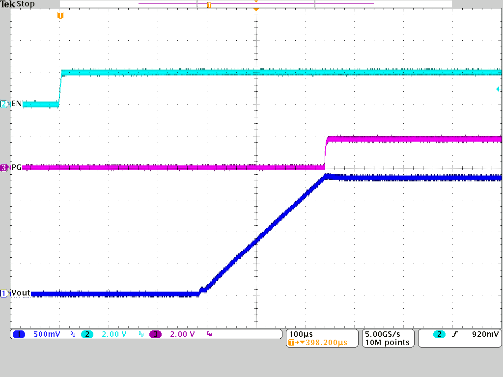Click the EN channel label marker
The image size is (503, 377).
coord(4,104)
